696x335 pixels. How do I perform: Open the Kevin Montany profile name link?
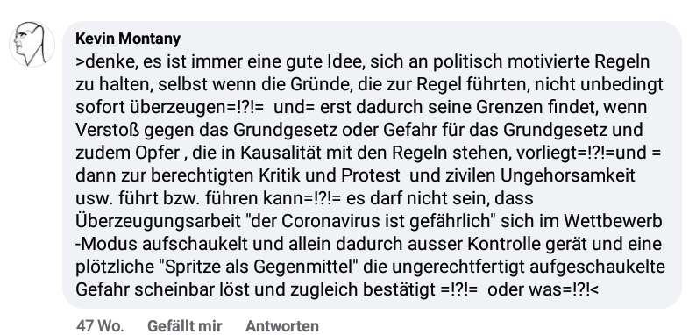(x=128, y=39)
